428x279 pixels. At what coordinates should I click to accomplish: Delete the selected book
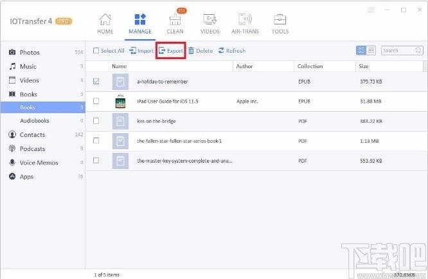tap(201, 51)
